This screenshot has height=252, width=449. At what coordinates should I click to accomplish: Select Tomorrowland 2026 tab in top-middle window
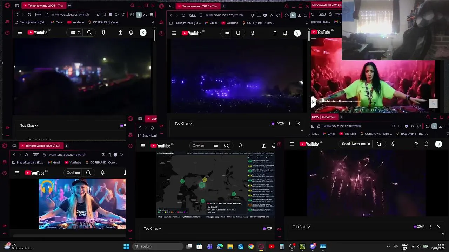(198, 6)
